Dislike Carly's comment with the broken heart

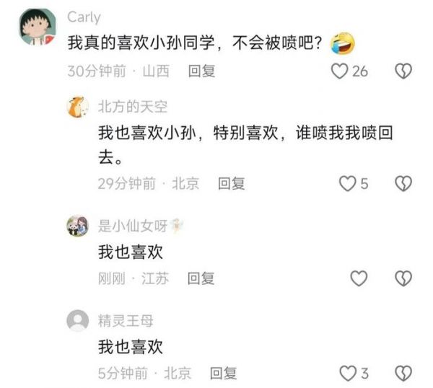[x=403, y=71]
